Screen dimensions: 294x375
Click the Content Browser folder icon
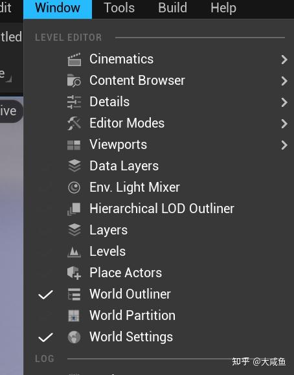[x=74, y=80]
